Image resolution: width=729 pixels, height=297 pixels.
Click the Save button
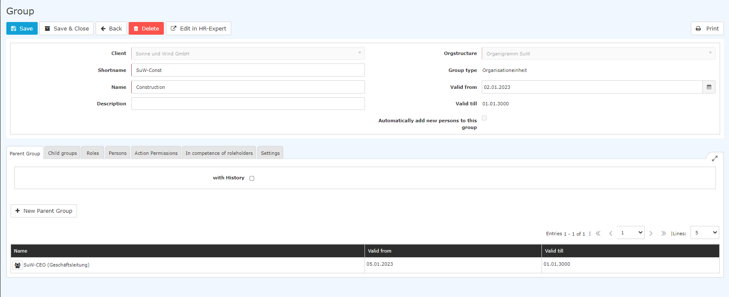click(22, 28)
